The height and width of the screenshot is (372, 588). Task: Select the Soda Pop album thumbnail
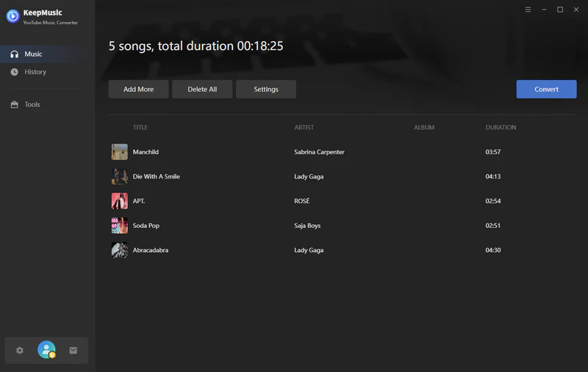point(120,226)
